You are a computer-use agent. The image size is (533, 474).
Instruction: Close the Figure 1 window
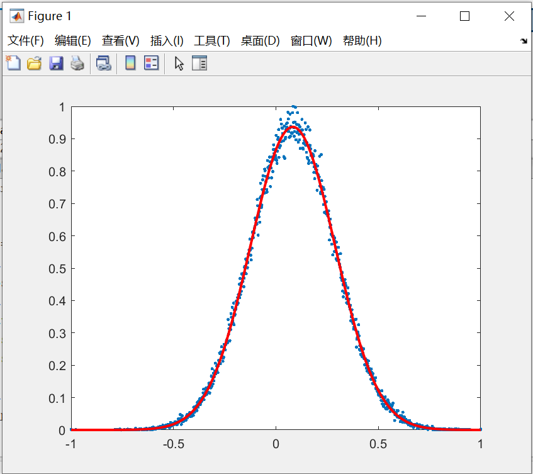(509, 16)
